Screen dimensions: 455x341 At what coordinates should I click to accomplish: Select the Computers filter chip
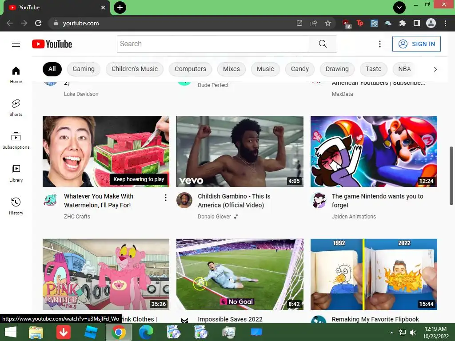click(190, 69)
